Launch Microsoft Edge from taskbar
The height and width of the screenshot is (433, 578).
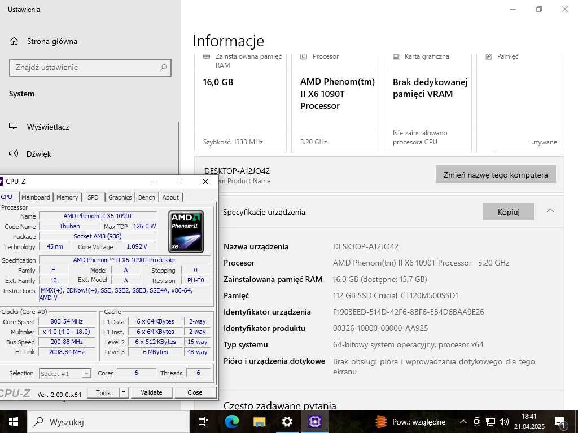click(232, 422)
